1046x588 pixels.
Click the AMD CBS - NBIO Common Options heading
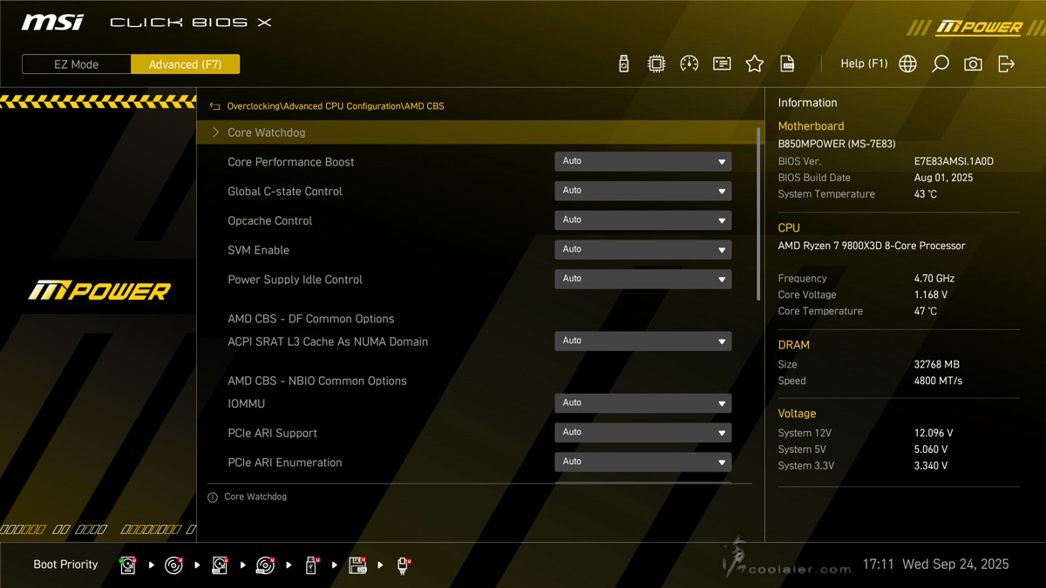pyautogui.click(x=317, y=381)
